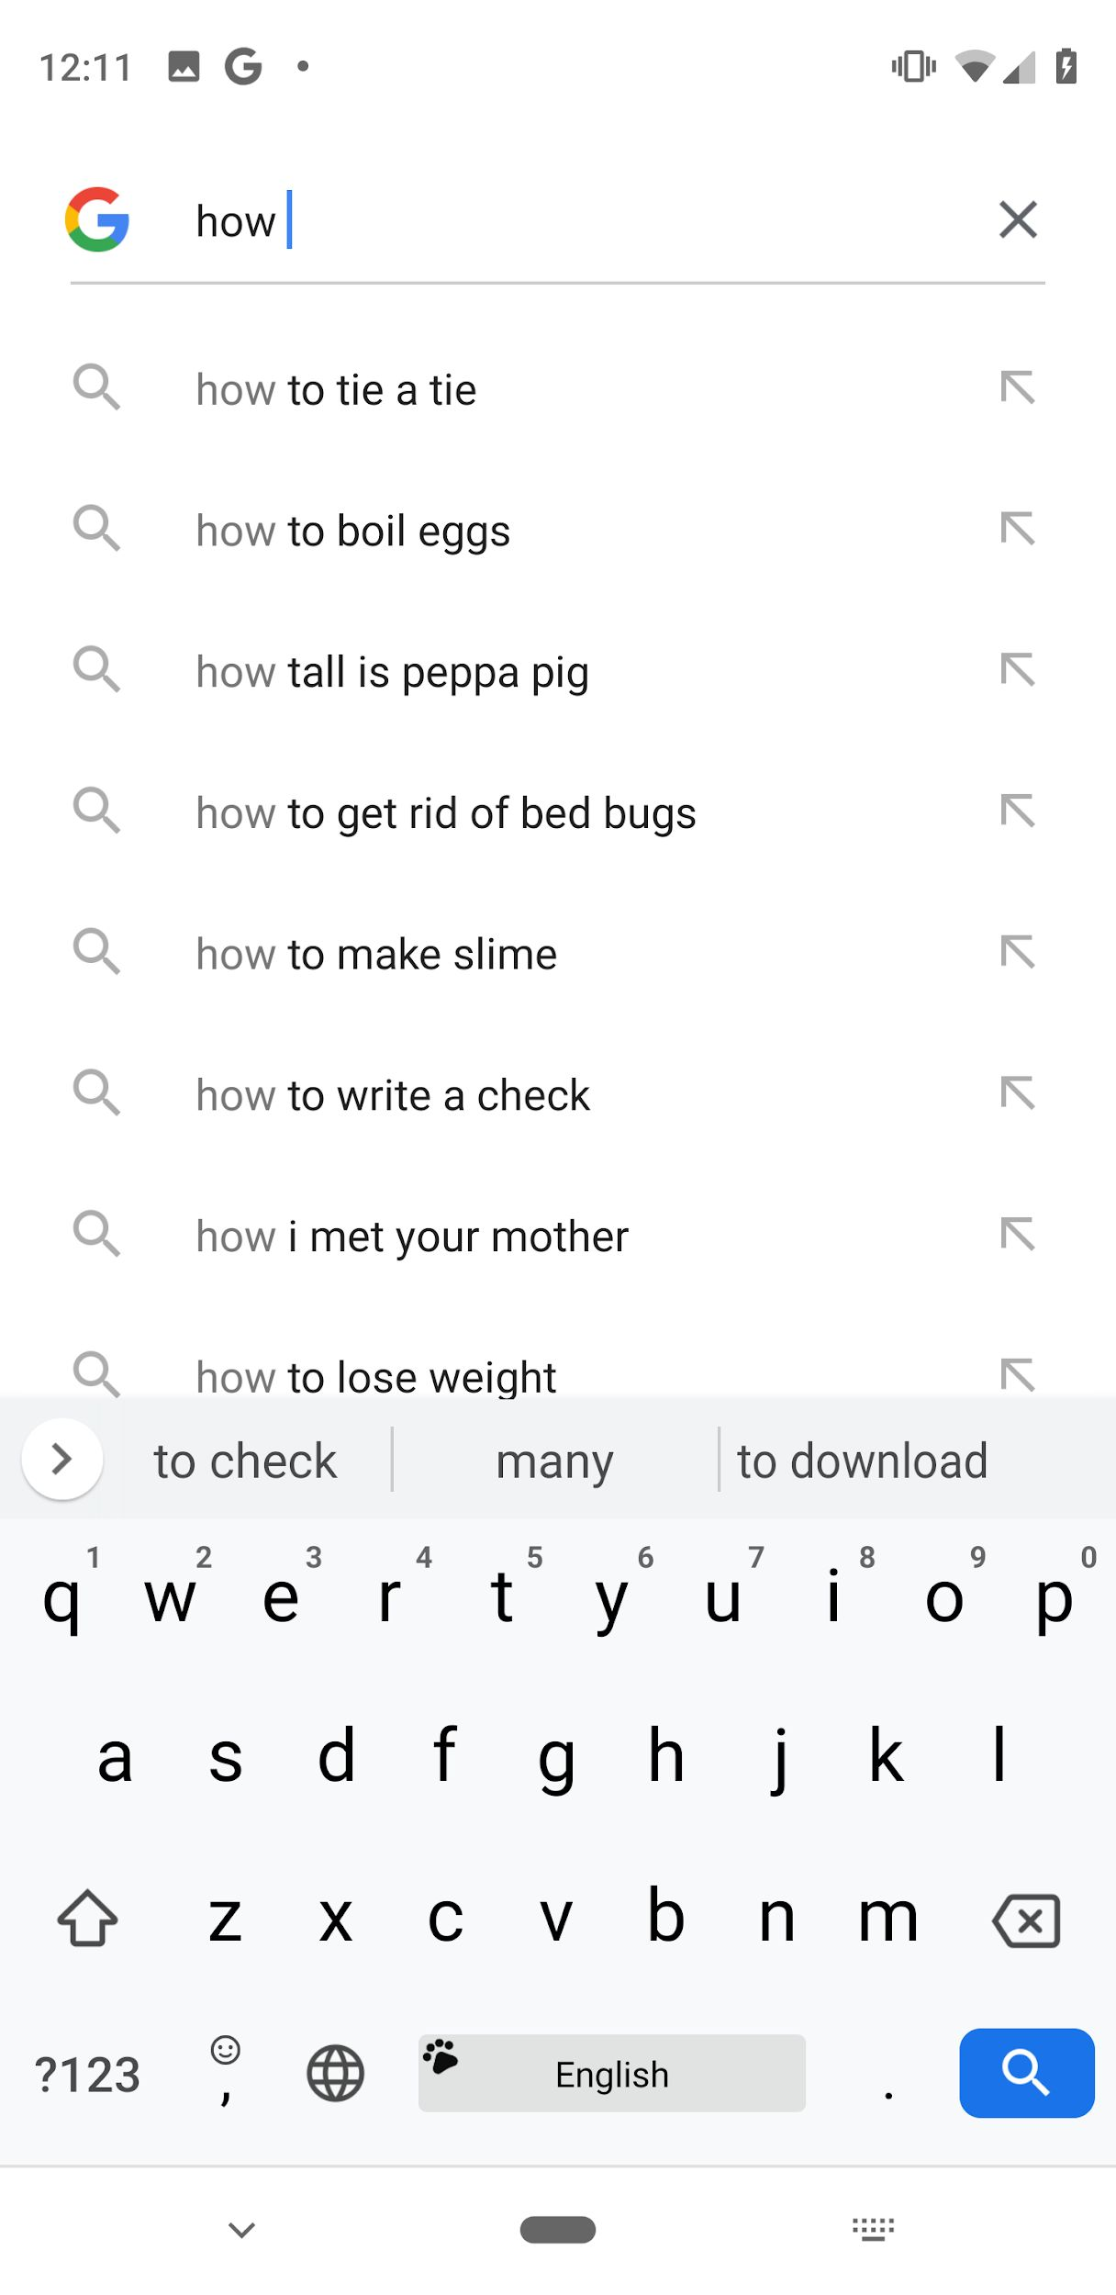Screen dimensions: 1116x2295
Task: Choose the "to download" word suggestion
Action: 862,1461
